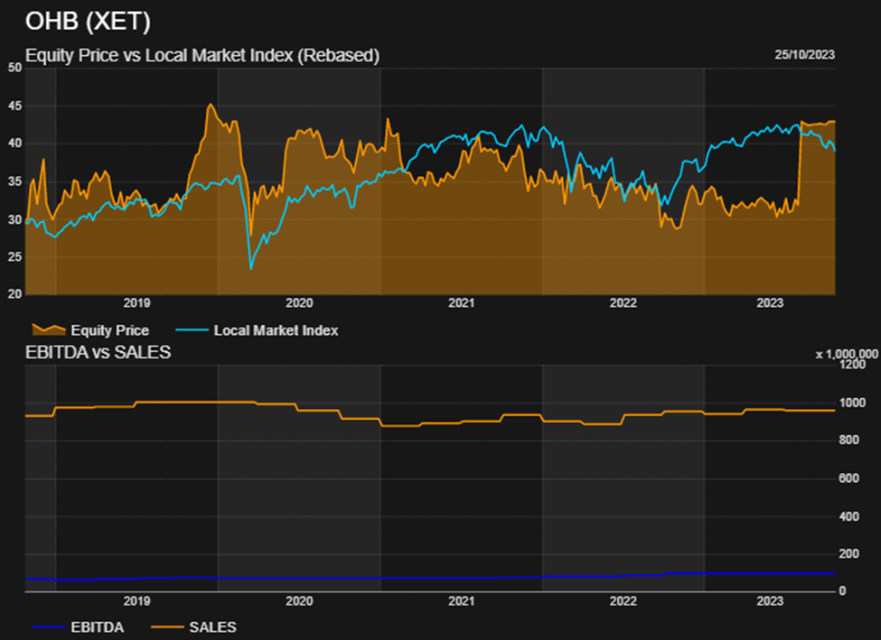Click the cyan Local Market Index legend line
The height and width of the screenshot is (640, 881).
pos(192,330)
